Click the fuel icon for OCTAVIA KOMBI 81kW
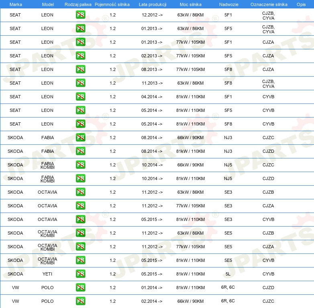Screen dimensions: 314x308 [x=80, y=260]
